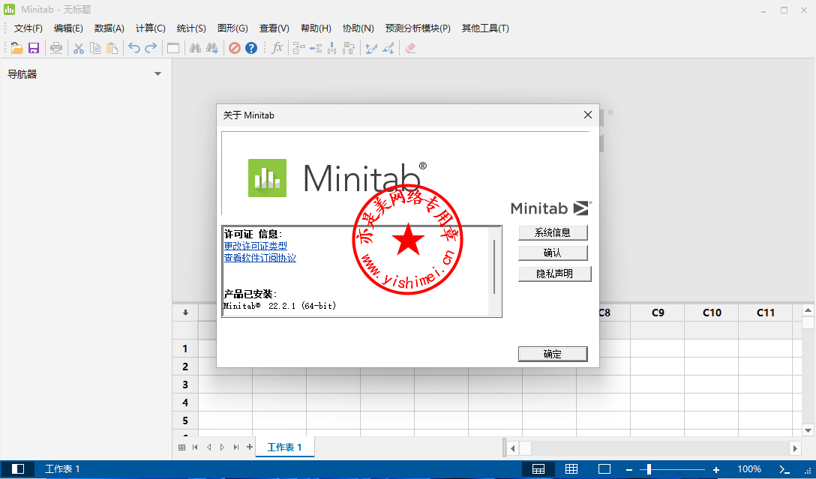Click the move-columns toolbar icon
The image size is (816, 479).
coord(349,49)
